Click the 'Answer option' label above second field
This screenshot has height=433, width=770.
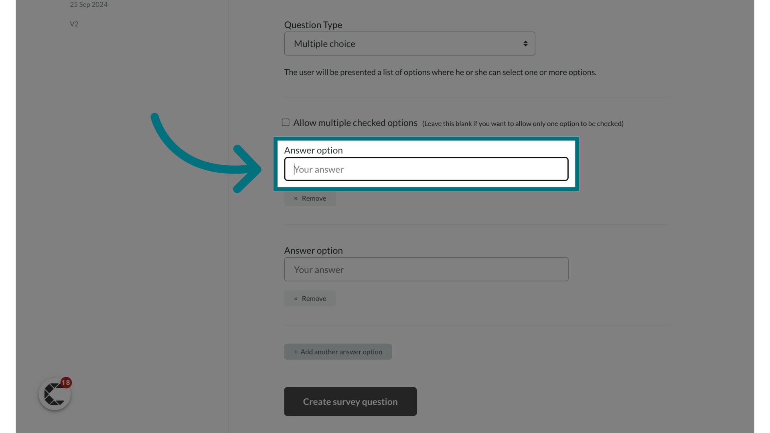point(313,250)
